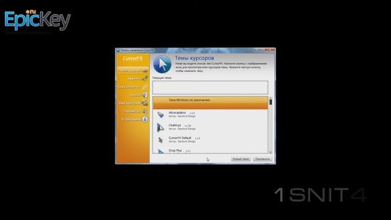
Task: Click the Новый пакет button
Action: pyautogui.click(x=241, y=159)
